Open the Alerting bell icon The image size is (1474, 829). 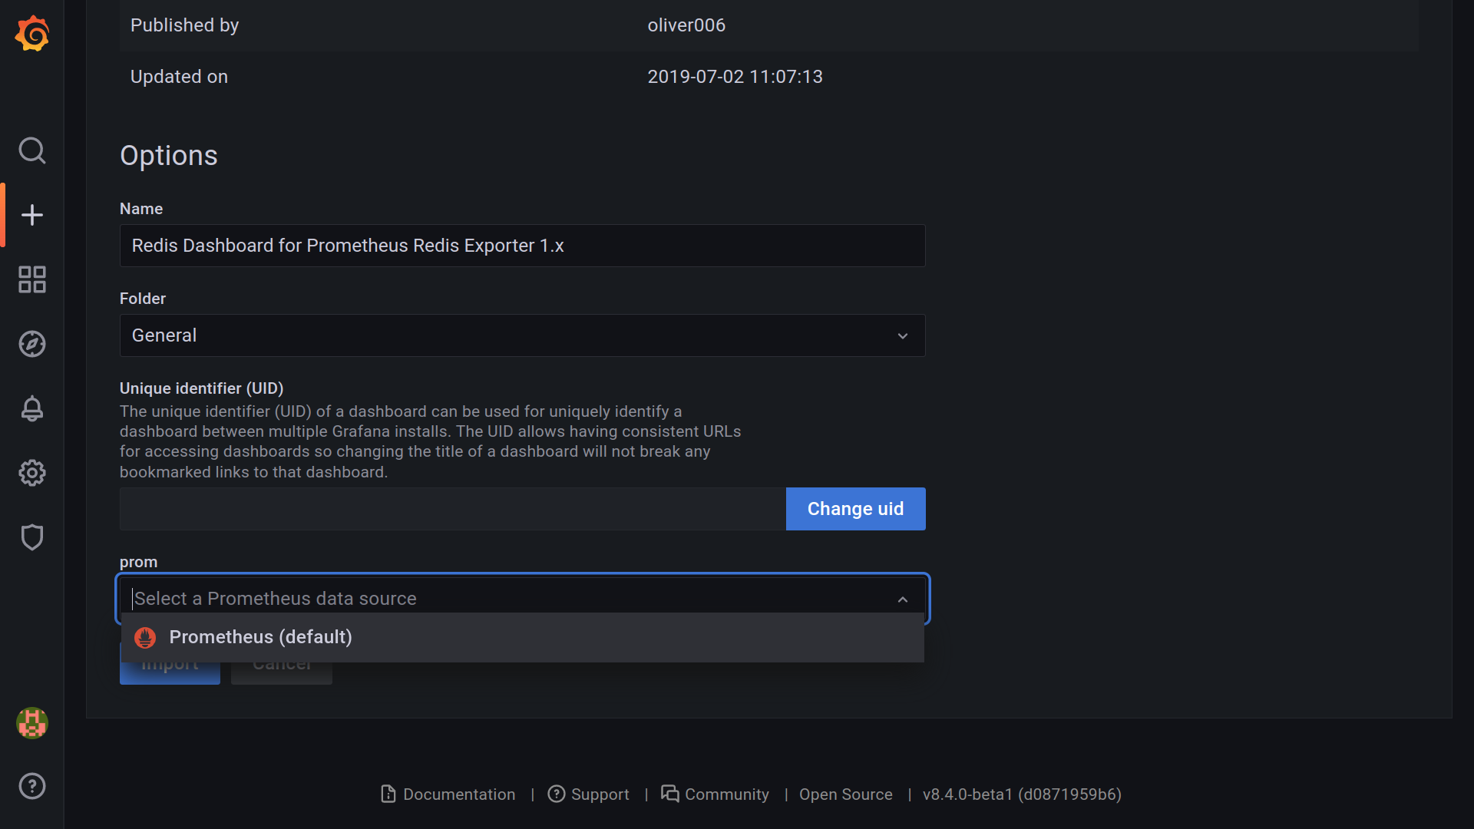pos(31,409)
